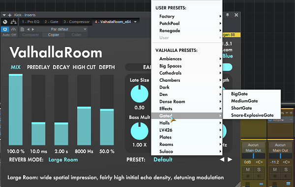Click the Coller button
The width and height of the screenshot is (295, 187).
point(76,35)
